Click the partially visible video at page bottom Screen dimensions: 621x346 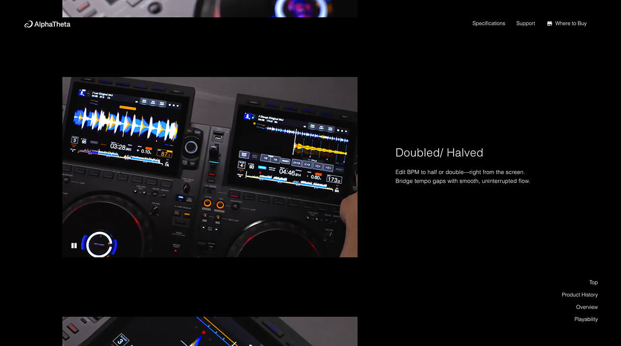click(210, 331)
